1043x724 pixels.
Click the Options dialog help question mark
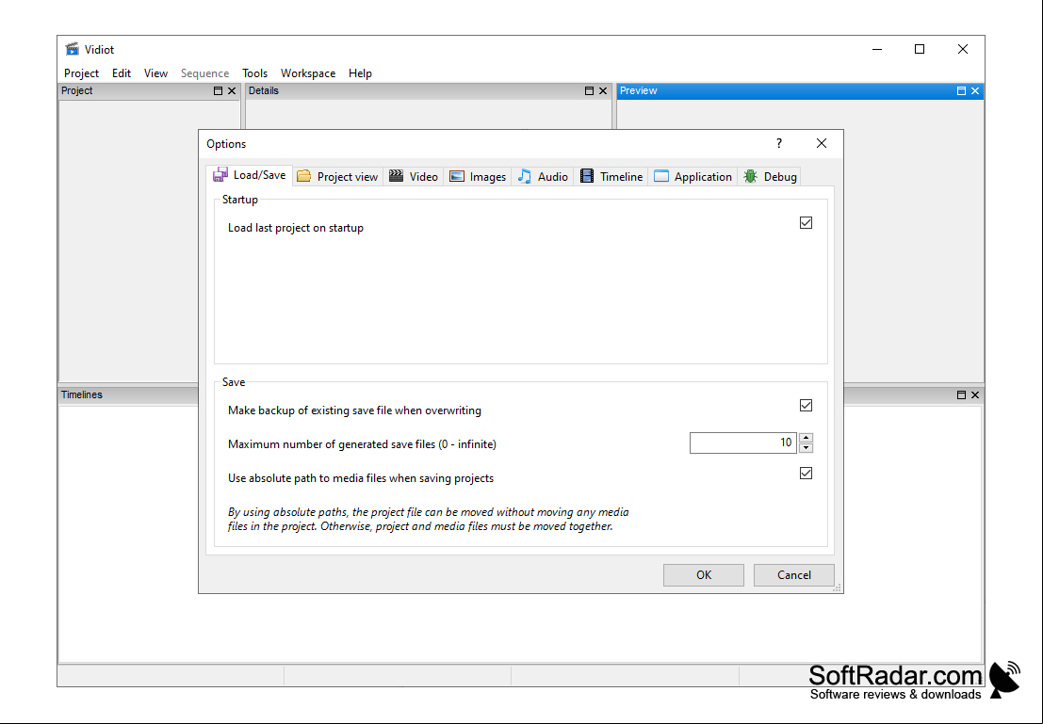[779, 144]
